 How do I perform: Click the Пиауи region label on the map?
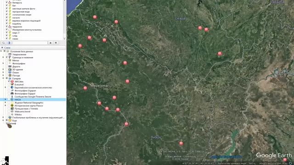(x=156, y=137)
